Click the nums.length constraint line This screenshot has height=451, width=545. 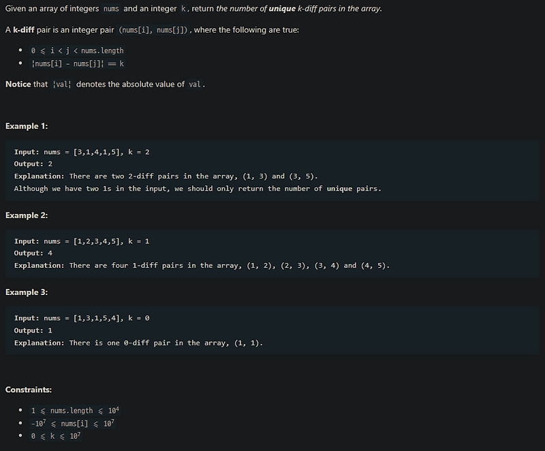75,411
